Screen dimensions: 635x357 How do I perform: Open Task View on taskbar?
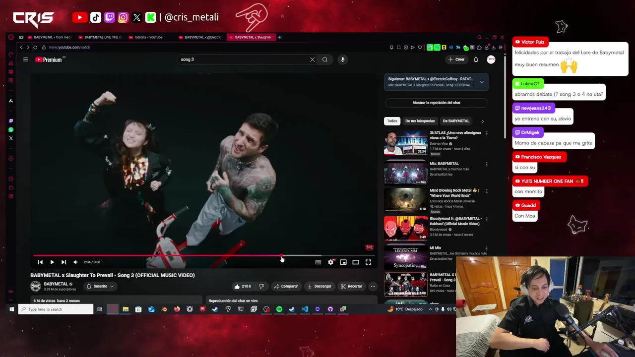(100, 309)
